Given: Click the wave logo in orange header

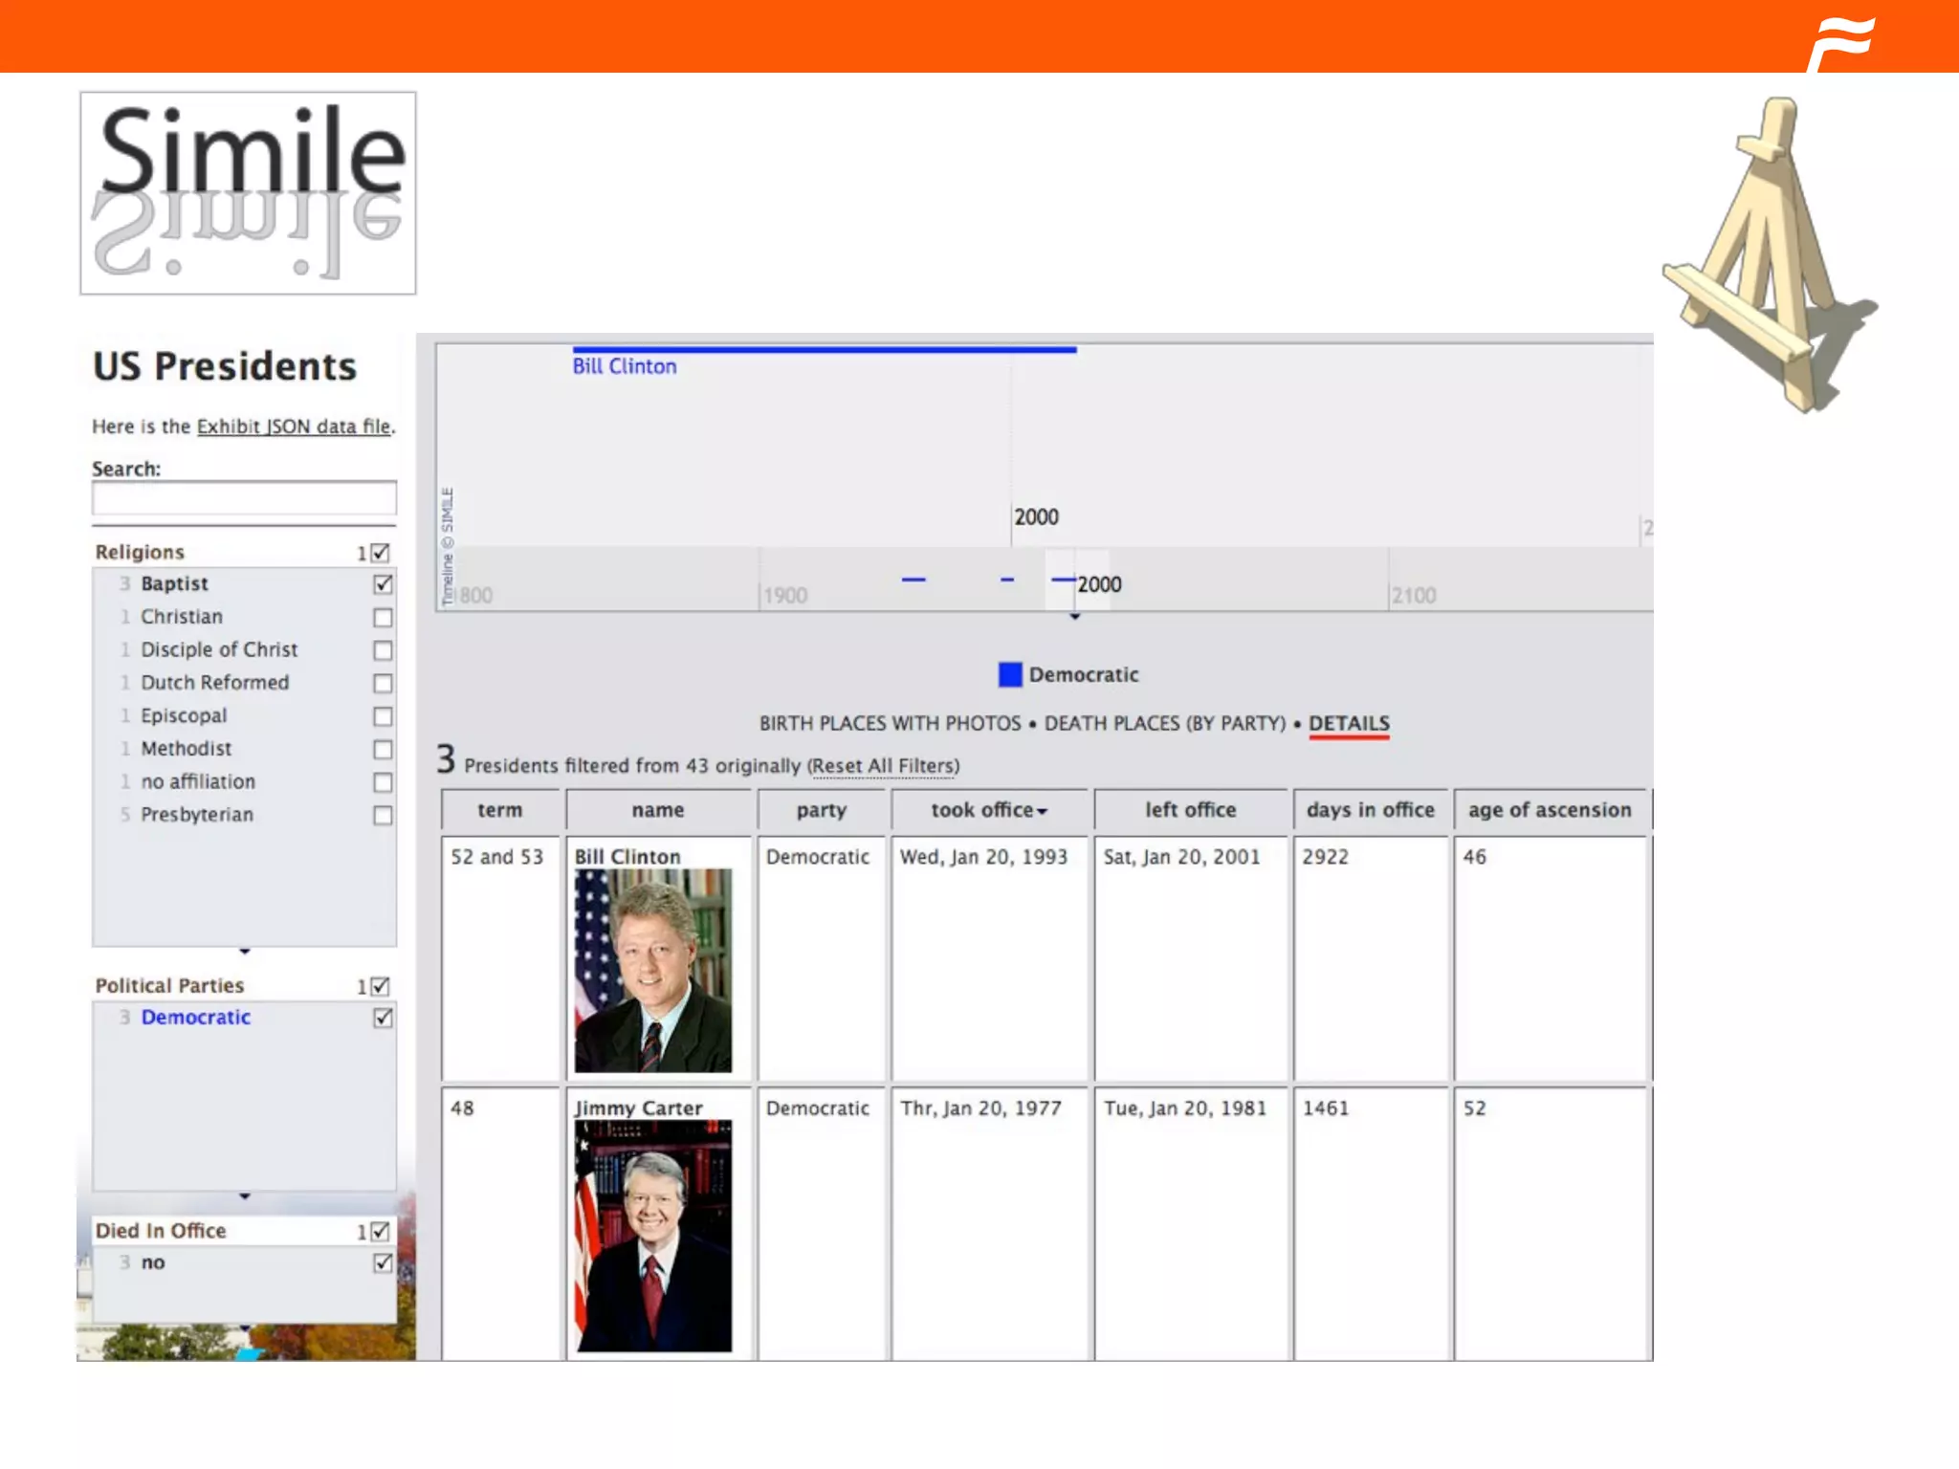Looking at the screenshot, I should point(1840,43).
